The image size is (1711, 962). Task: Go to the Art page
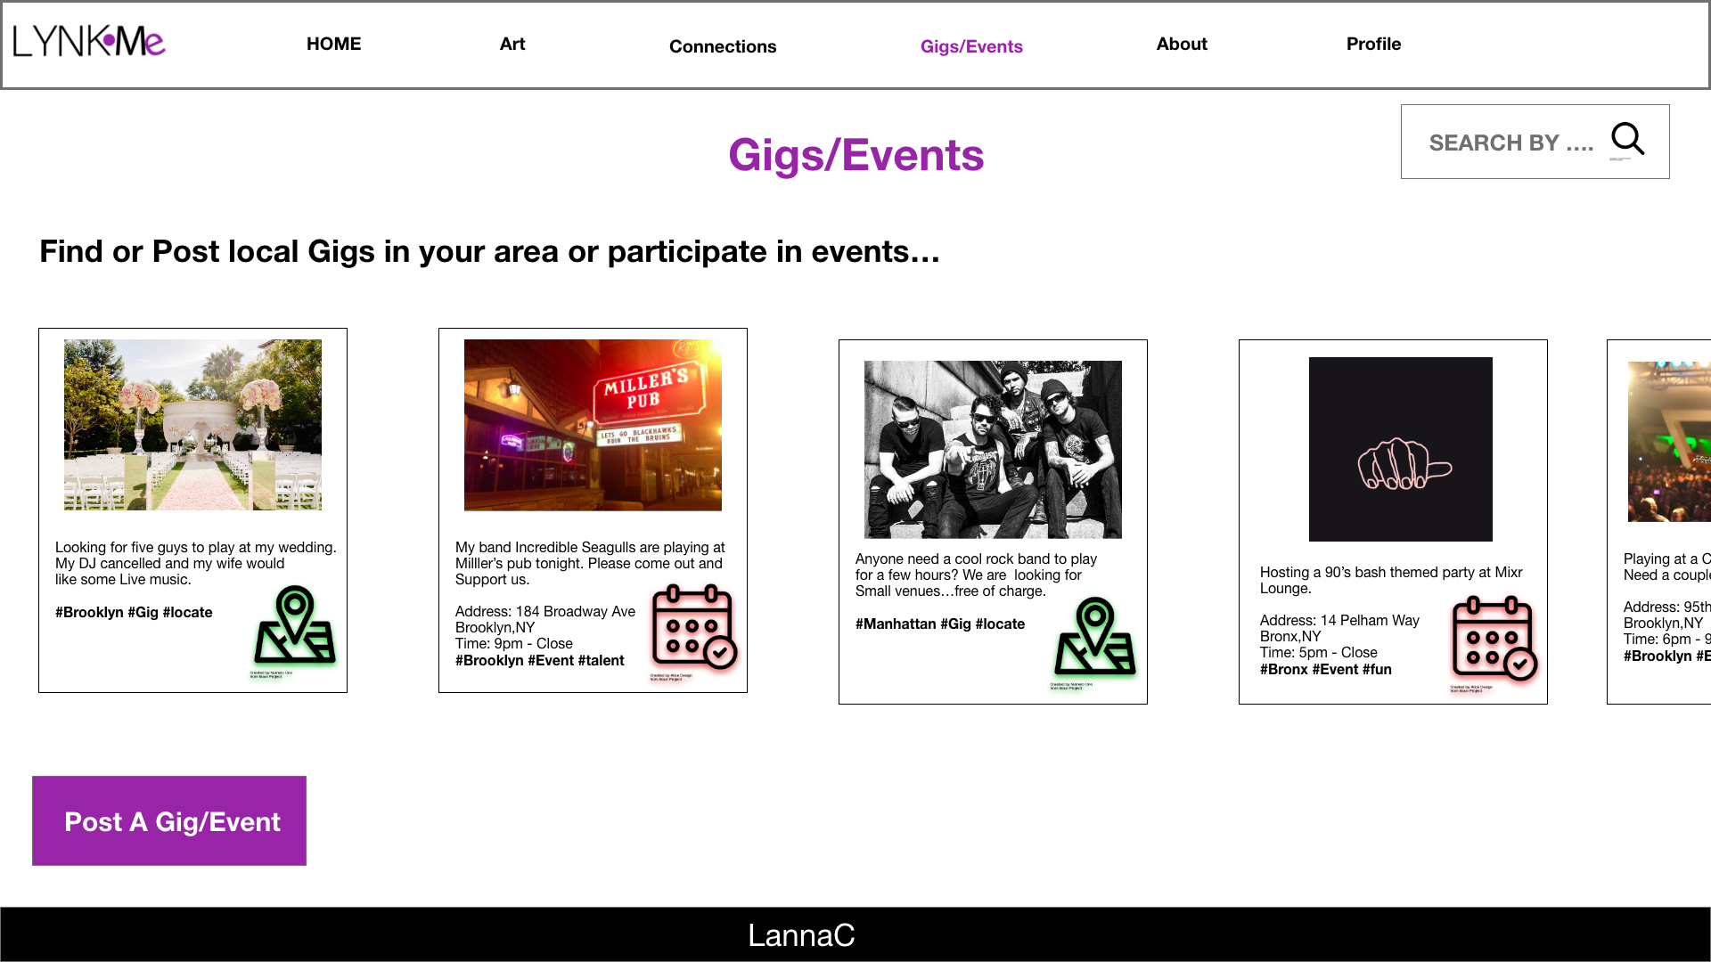point(512,44)
